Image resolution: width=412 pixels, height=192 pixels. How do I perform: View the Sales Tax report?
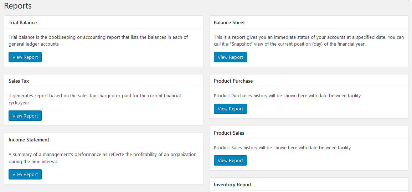pos(25,116)
